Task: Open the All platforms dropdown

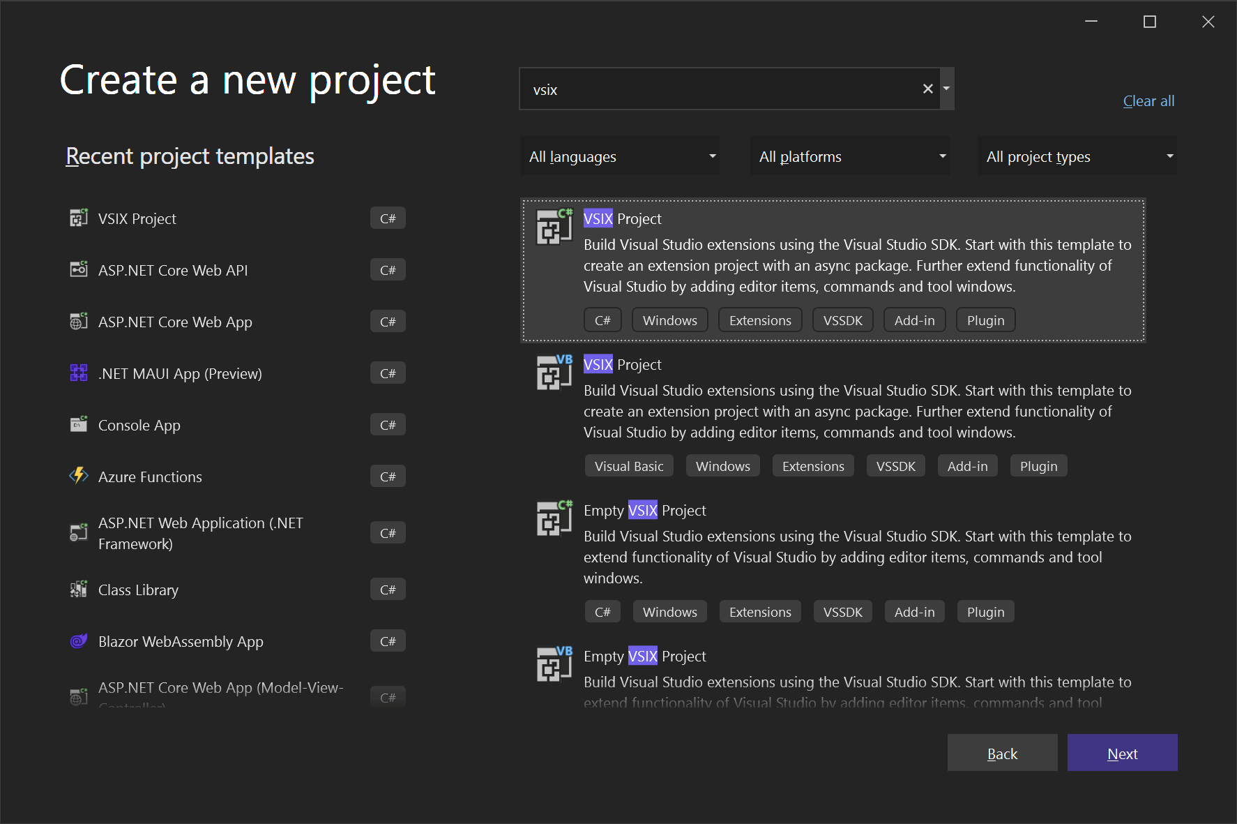Action: 849,156
